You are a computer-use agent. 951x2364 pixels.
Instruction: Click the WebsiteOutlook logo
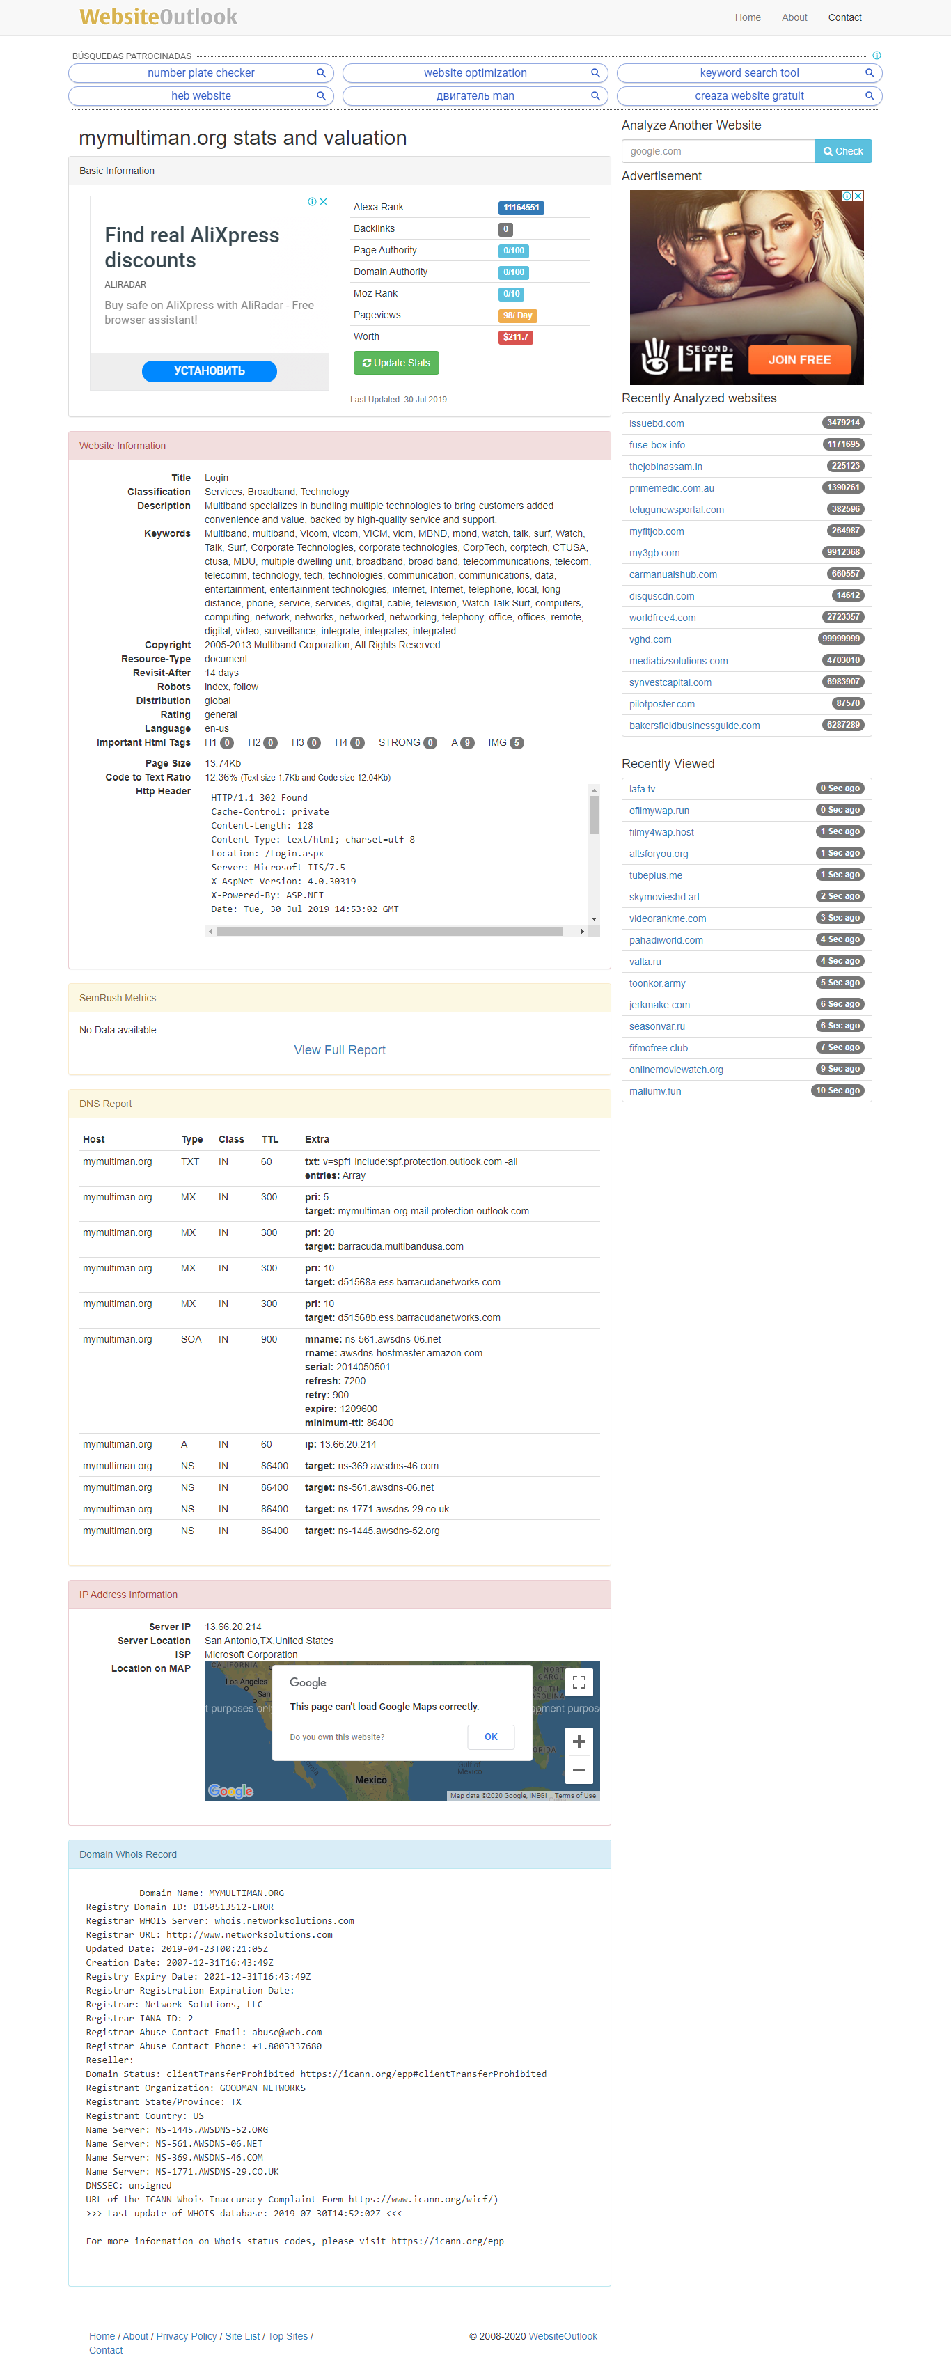[159, 17]
